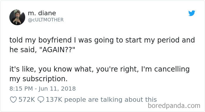Click the word "cancelling" in the tweet
Screen dimensions: 205x112
click(x=172, y=69)
